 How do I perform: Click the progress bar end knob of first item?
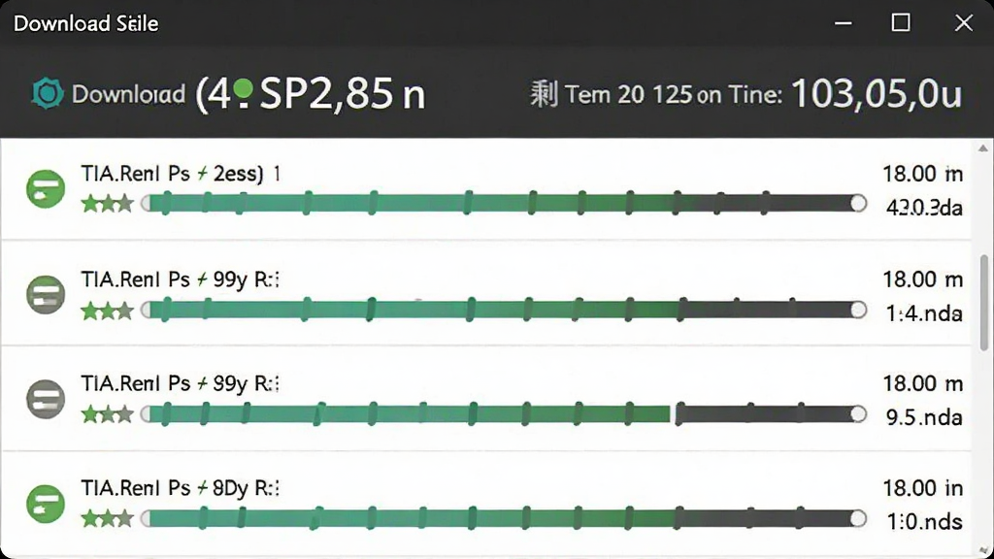(858, 204)
